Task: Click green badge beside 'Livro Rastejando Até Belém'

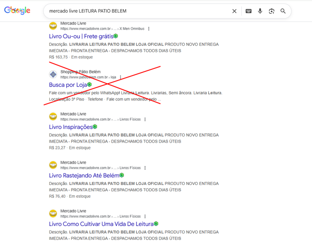Action: 122,175
